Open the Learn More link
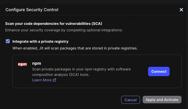This screenshot has width=188, height=109. (x=42, y=80)
